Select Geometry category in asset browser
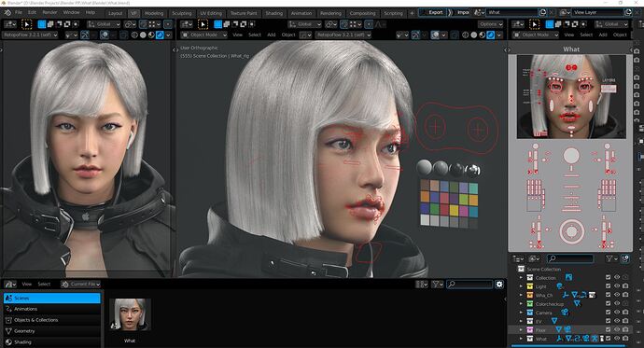 [x=51, y=331]
